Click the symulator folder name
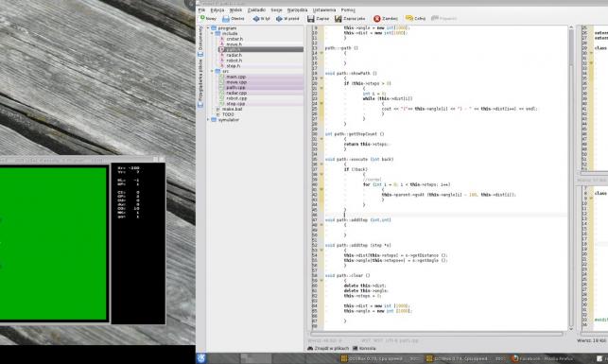The height and width of the screenshot is (364, 608). coord(229,120)
